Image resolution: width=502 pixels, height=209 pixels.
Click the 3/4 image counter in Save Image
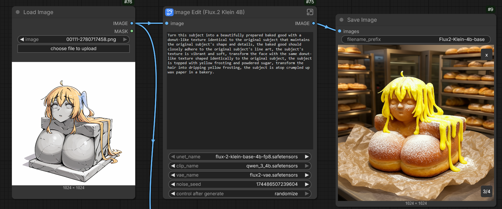(486, 191)
